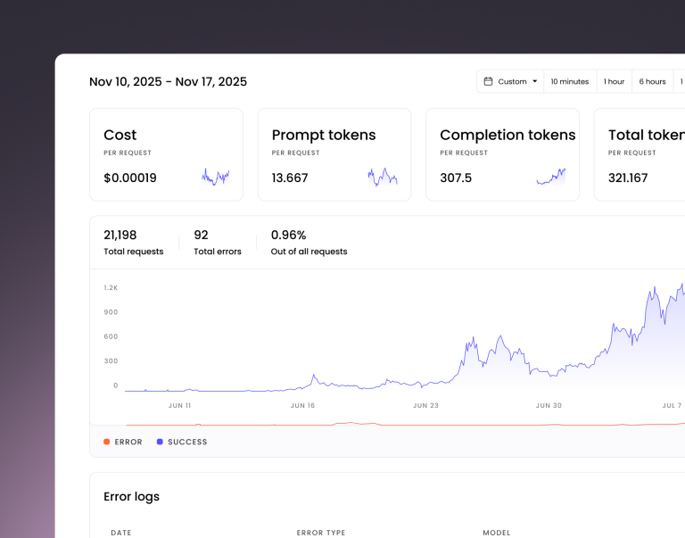
Task: Click the Total requests stat
Action: [x=134, y=243]
